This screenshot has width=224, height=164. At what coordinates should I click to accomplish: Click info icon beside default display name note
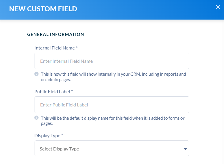click(x=37, y=118)
